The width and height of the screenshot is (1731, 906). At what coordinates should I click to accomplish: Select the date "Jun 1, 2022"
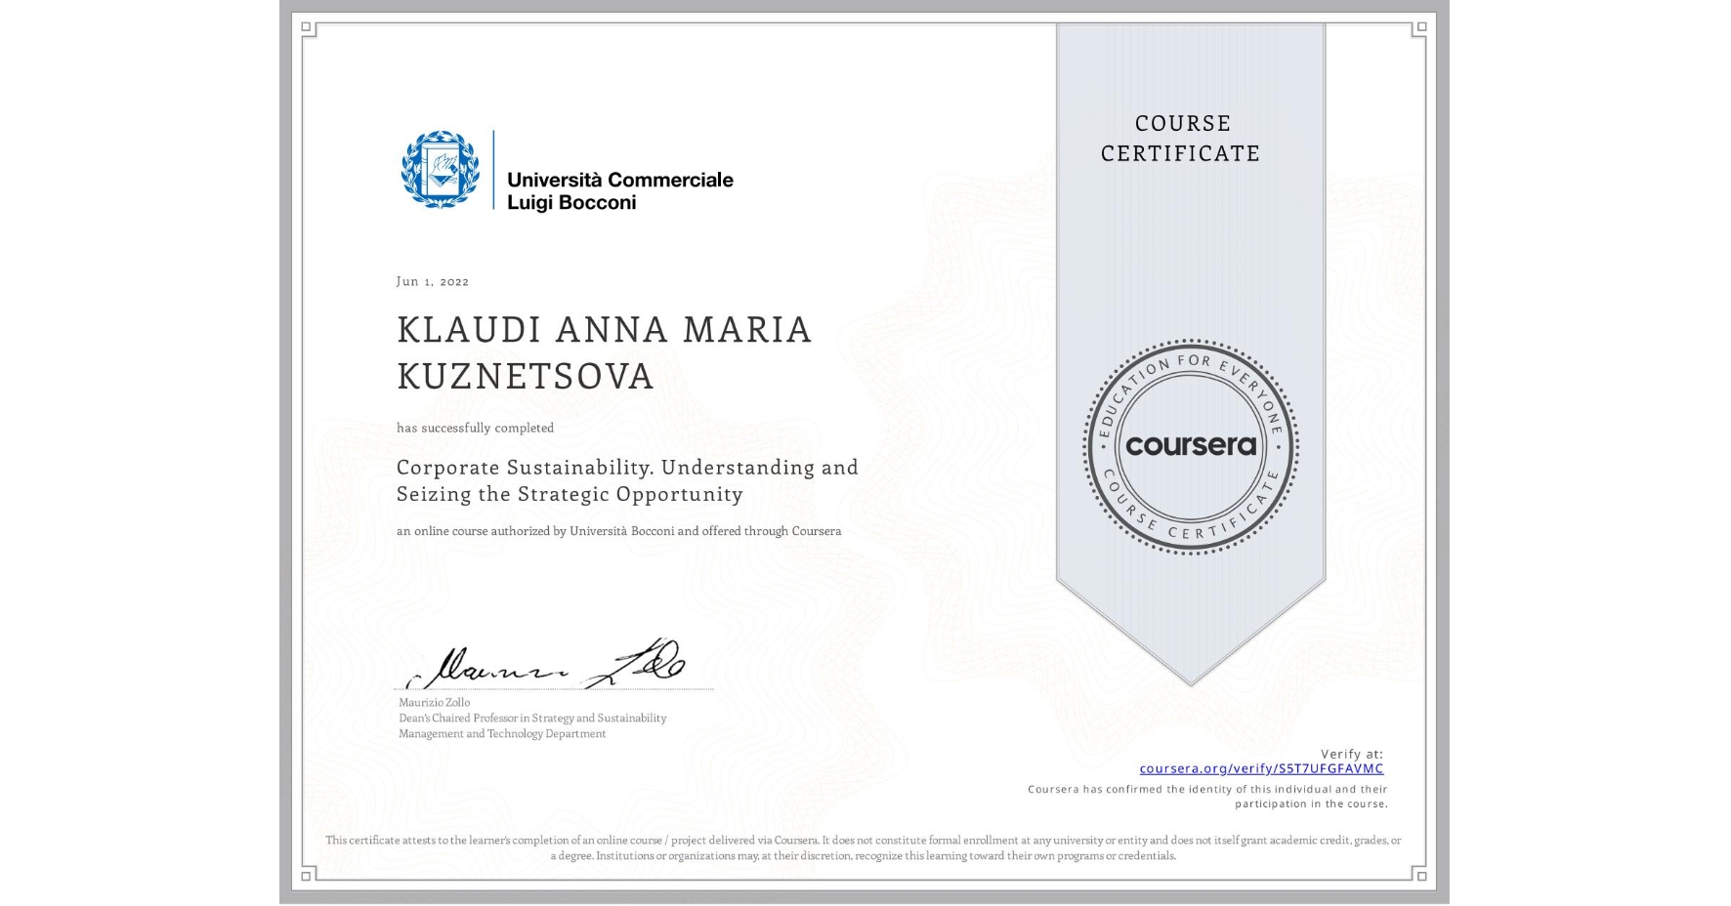pos(432,281)
